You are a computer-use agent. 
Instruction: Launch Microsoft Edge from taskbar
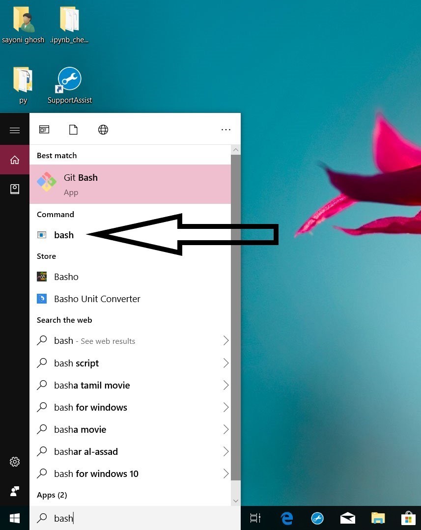click(287, 518)
